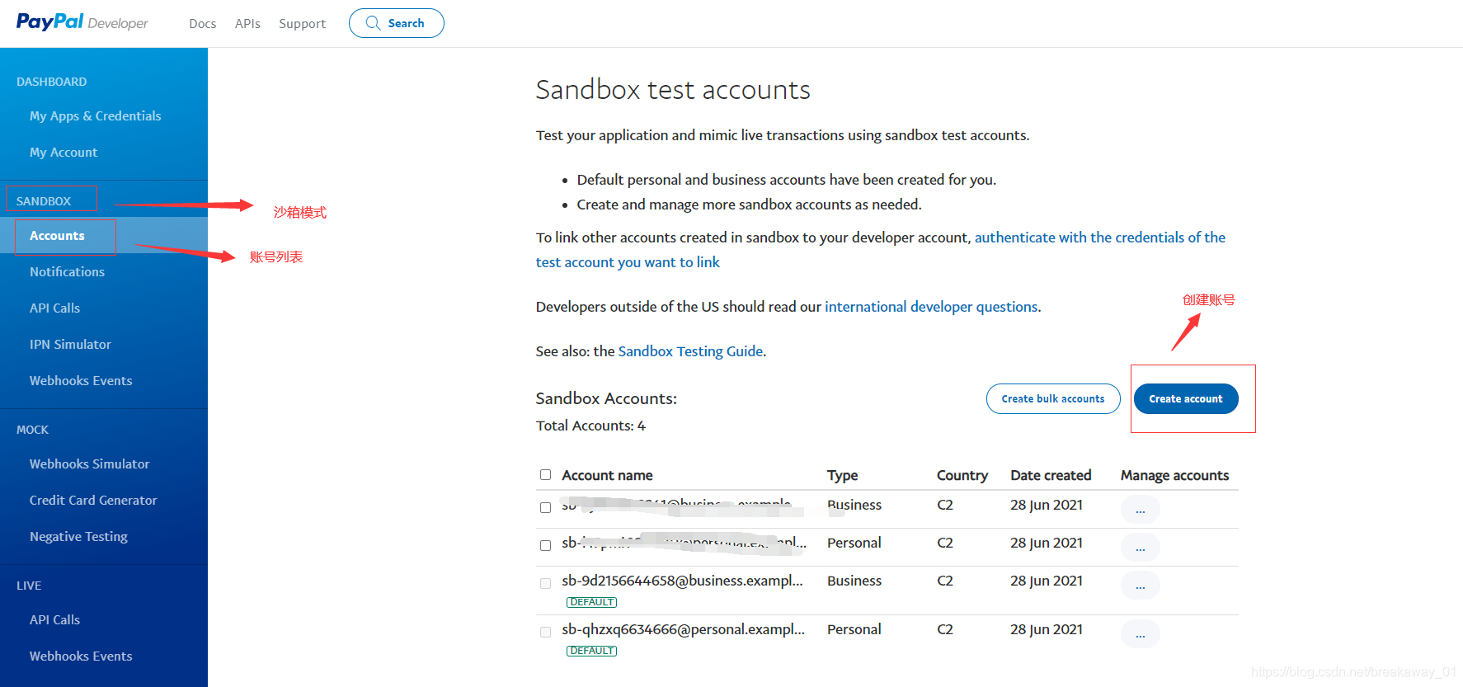Open sandbox API Calls

(x=54, y=308)
